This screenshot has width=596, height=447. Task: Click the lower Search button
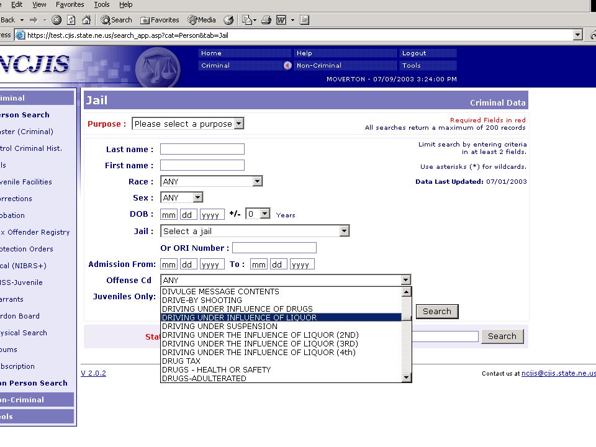tap(502, 336)
